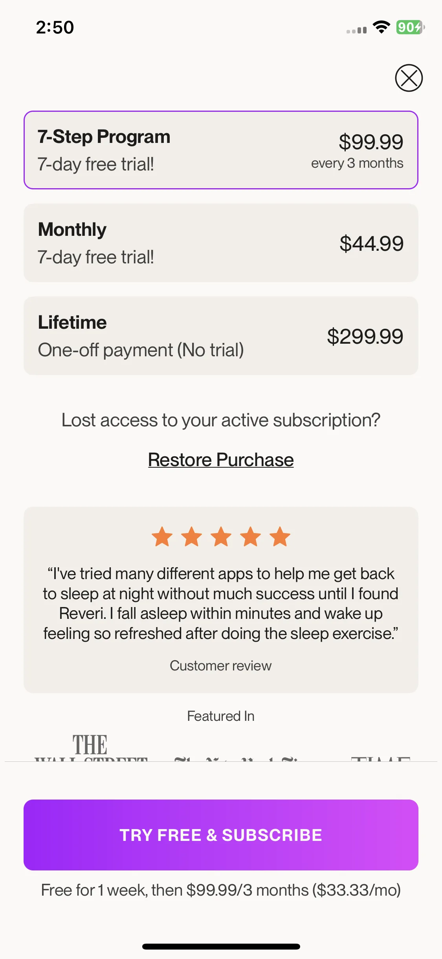Tap the Wi-Fi status bar icon
The height and width of the screenshot is (959, 442).
pyautogui.click(x=381, y=27)
